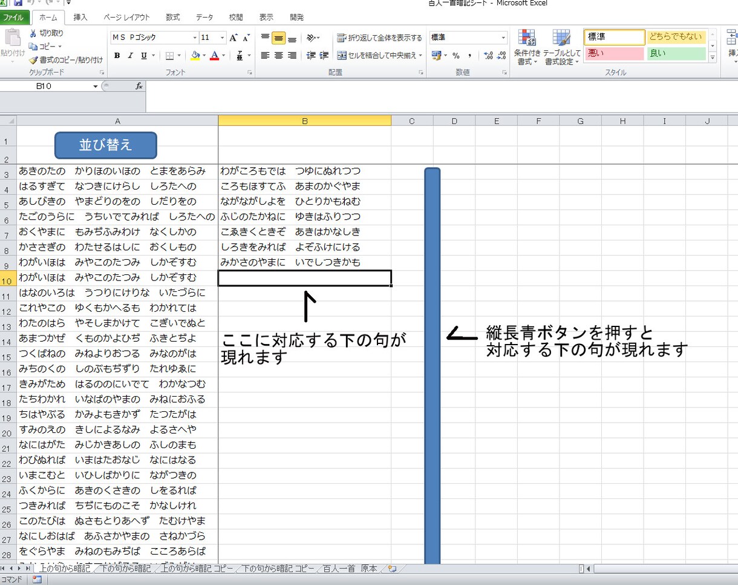Viewport: 738px width, 585px height.
Task: Click the decrease decimal icon
Action: click(x=502, y=56)
